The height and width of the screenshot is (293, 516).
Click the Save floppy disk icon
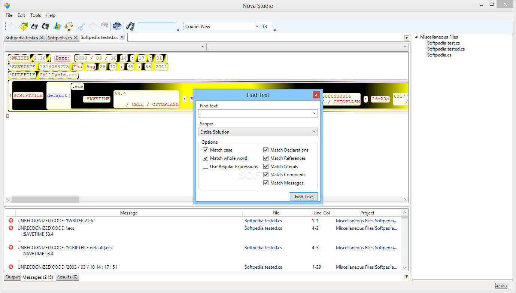(x=34, y=26)
